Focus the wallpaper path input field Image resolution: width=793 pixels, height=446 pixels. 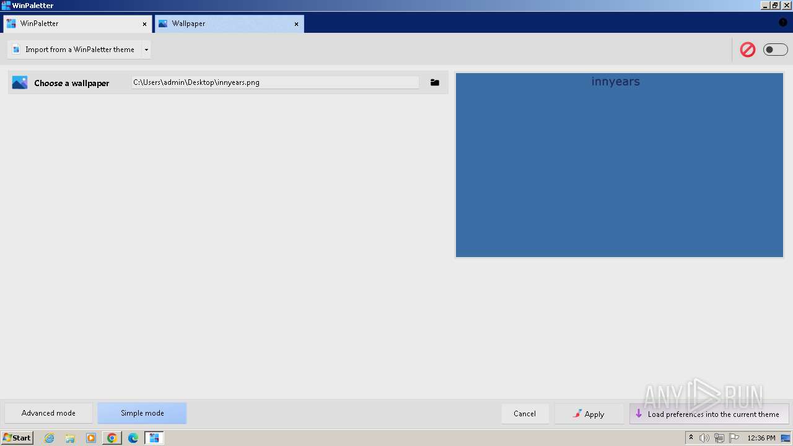click(275, 82)
